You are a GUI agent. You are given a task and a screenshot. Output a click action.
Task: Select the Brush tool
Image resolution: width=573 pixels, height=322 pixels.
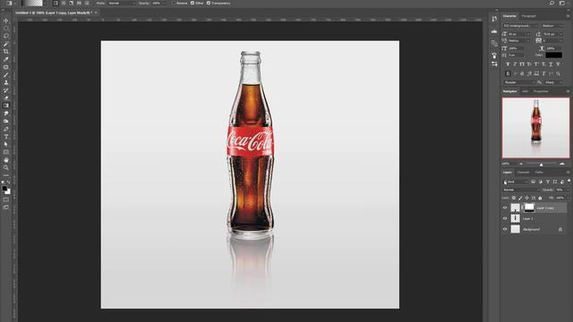(x=6, y=75)
